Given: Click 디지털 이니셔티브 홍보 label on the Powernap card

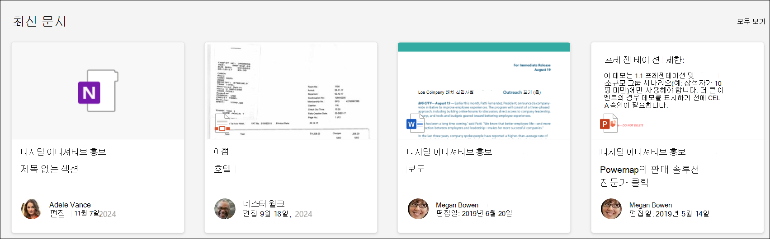Looking at the screenshot, I should click(643, 152).
